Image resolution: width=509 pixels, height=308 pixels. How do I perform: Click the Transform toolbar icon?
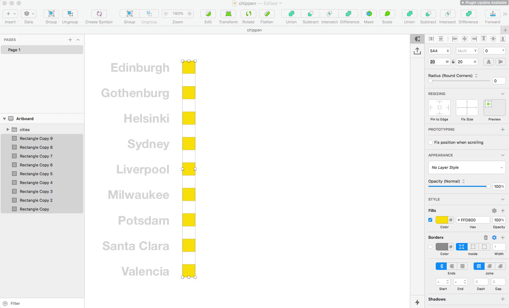click(228, 14)
